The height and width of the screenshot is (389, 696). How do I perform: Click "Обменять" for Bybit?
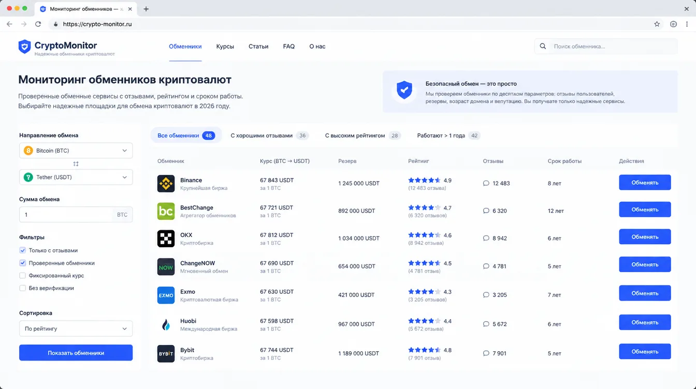click(x=645, y=351)
